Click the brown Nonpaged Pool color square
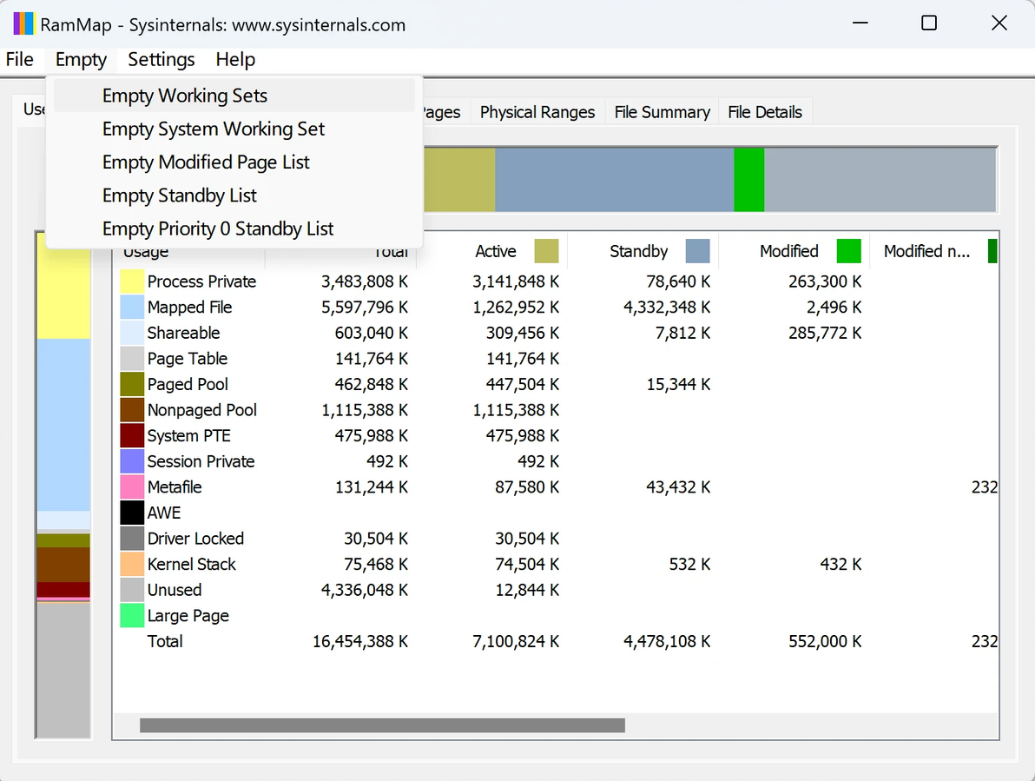 coord(132,410)
